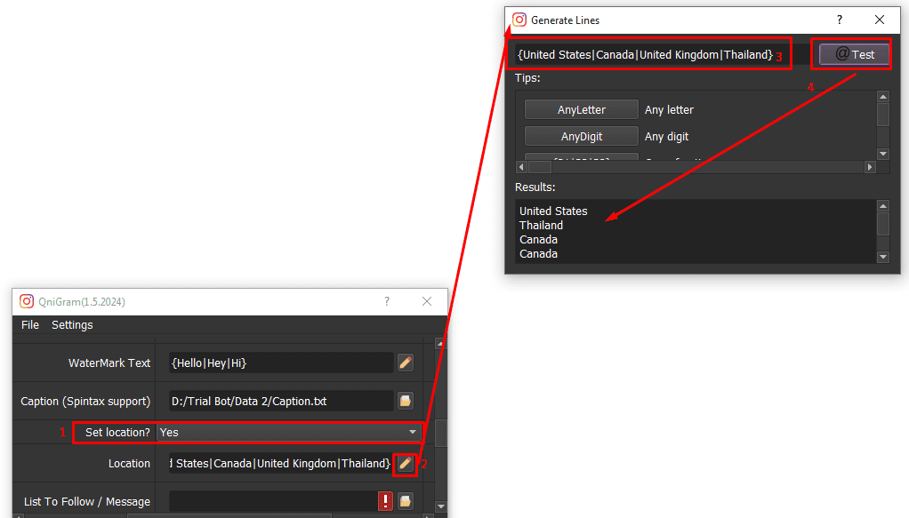
Task: Open the Settings menu
Action: 72,325
